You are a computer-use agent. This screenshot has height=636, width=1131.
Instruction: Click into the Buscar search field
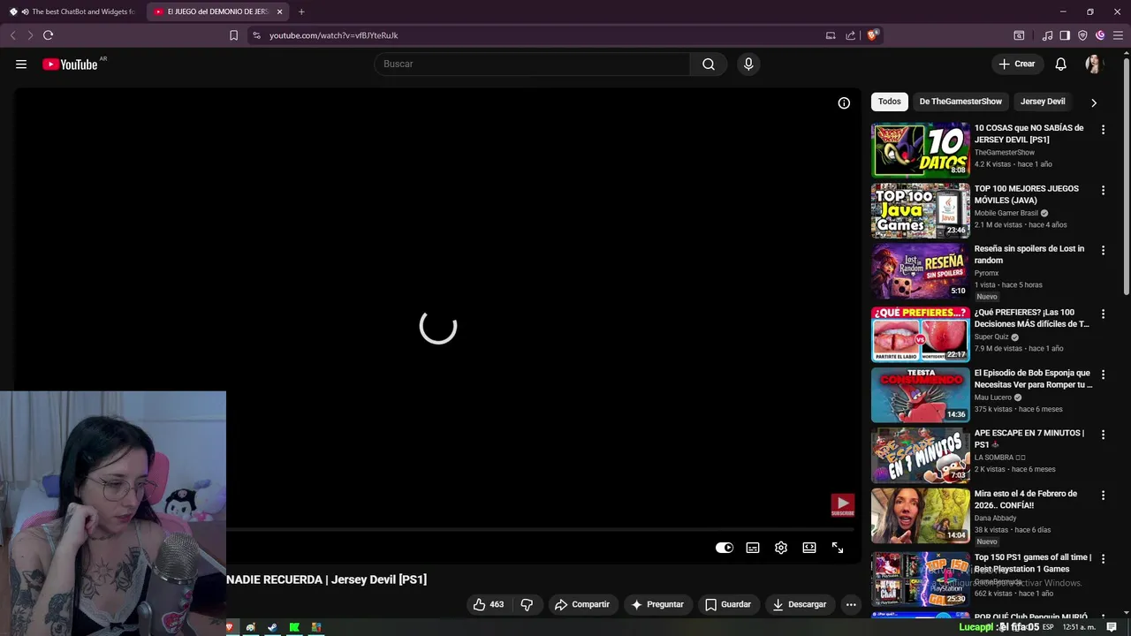click(532, 64)
